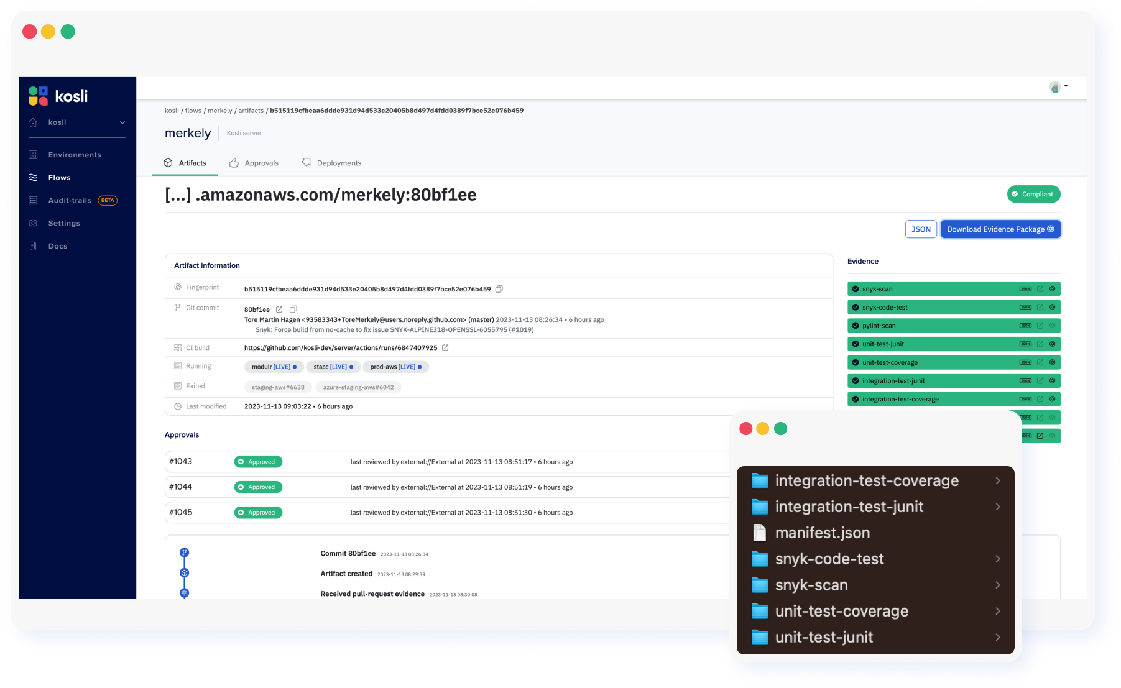
Task: Open the CI build GitHub URL external icon
Action: (445, 348)
